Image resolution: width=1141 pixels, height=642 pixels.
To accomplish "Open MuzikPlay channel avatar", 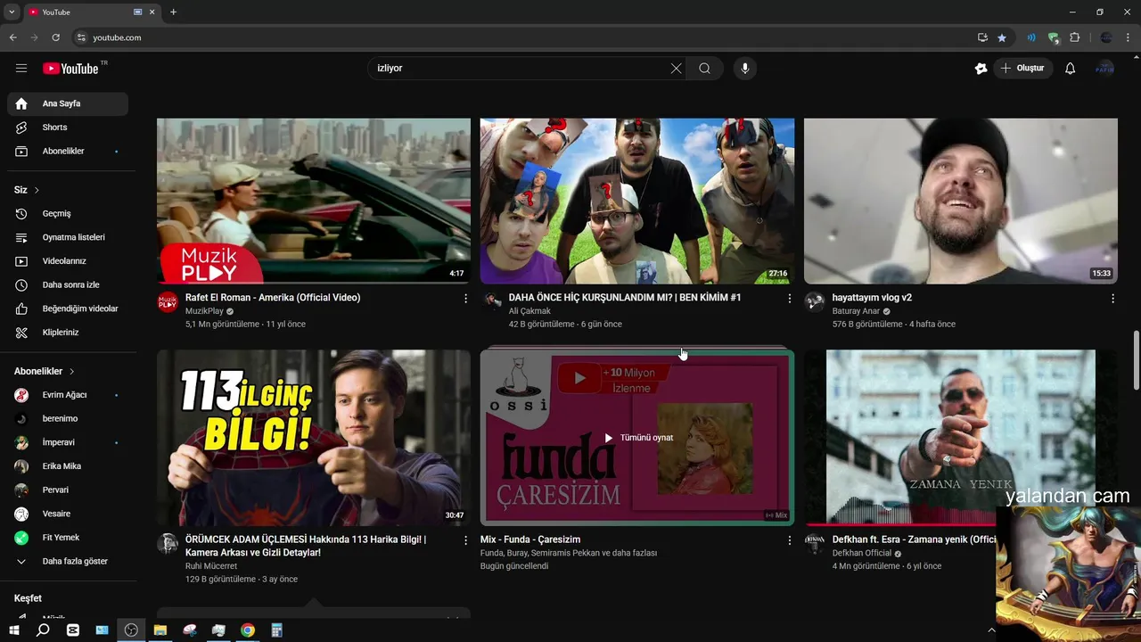I will click(168, 301).
